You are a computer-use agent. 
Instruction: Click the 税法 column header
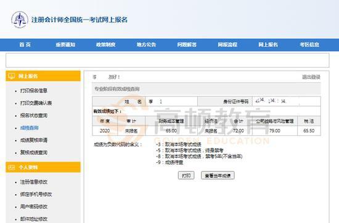tap(309, 121)
